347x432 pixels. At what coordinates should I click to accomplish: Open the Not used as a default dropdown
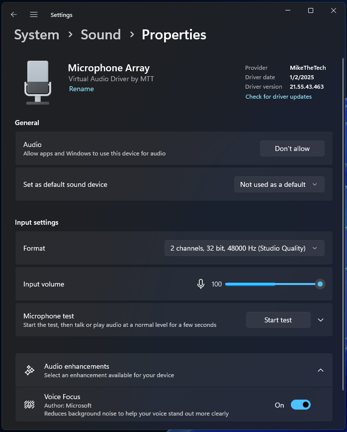click(279, 184)
